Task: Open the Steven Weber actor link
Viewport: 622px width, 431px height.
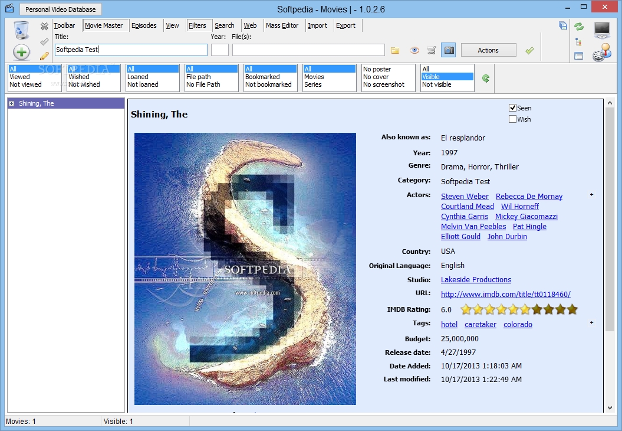Action: pyautogui.click(x=465, y=196)
